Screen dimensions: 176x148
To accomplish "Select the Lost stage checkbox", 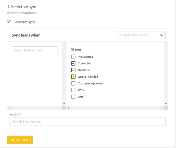I will pos(73,97).
